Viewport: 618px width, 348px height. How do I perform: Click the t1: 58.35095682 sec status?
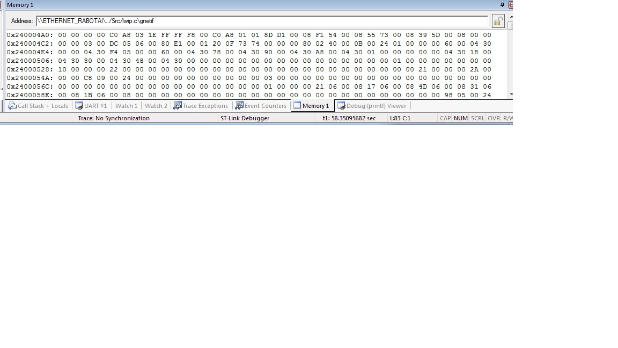coord(349,118)
